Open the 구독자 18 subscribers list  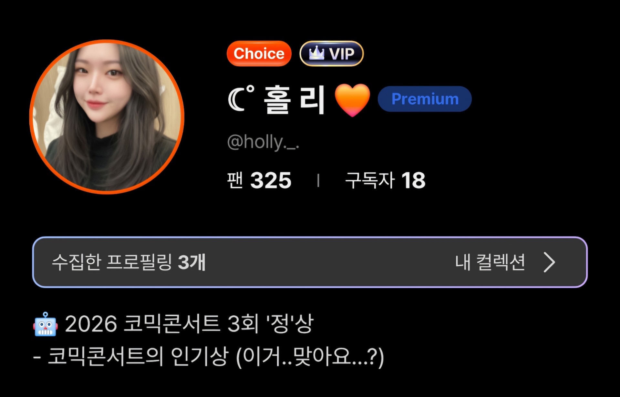pyautogui.click(x=385, y=180)
